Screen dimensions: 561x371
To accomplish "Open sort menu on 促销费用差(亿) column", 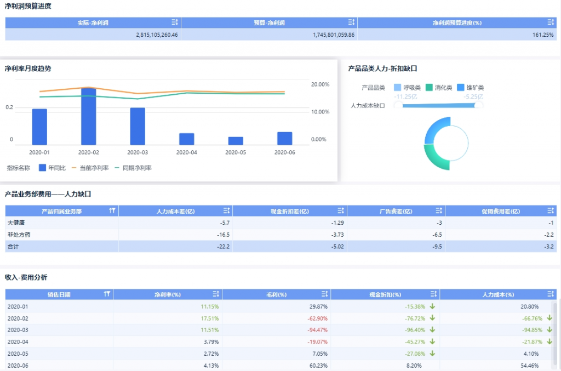I will tap(551, 211).
